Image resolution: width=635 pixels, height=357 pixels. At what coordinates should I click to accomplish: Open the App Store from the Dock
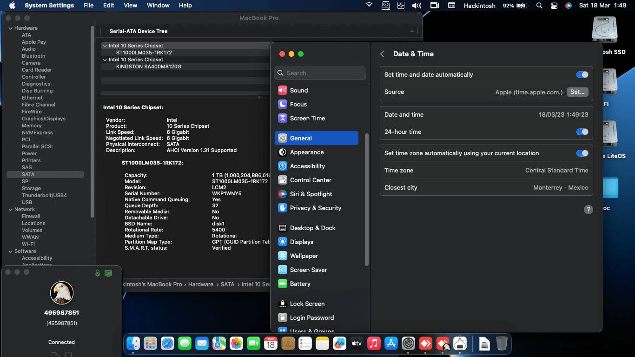pos(391,344)
